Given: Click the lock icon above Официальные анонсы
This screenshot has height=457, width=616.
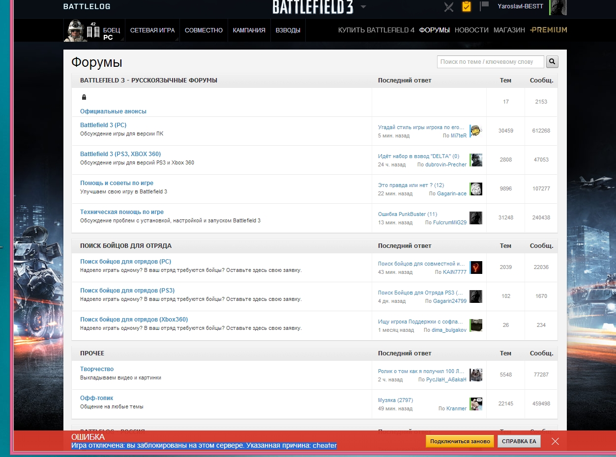Looking at the screenshot, I should pyautogui.click(x=84, y=97).
